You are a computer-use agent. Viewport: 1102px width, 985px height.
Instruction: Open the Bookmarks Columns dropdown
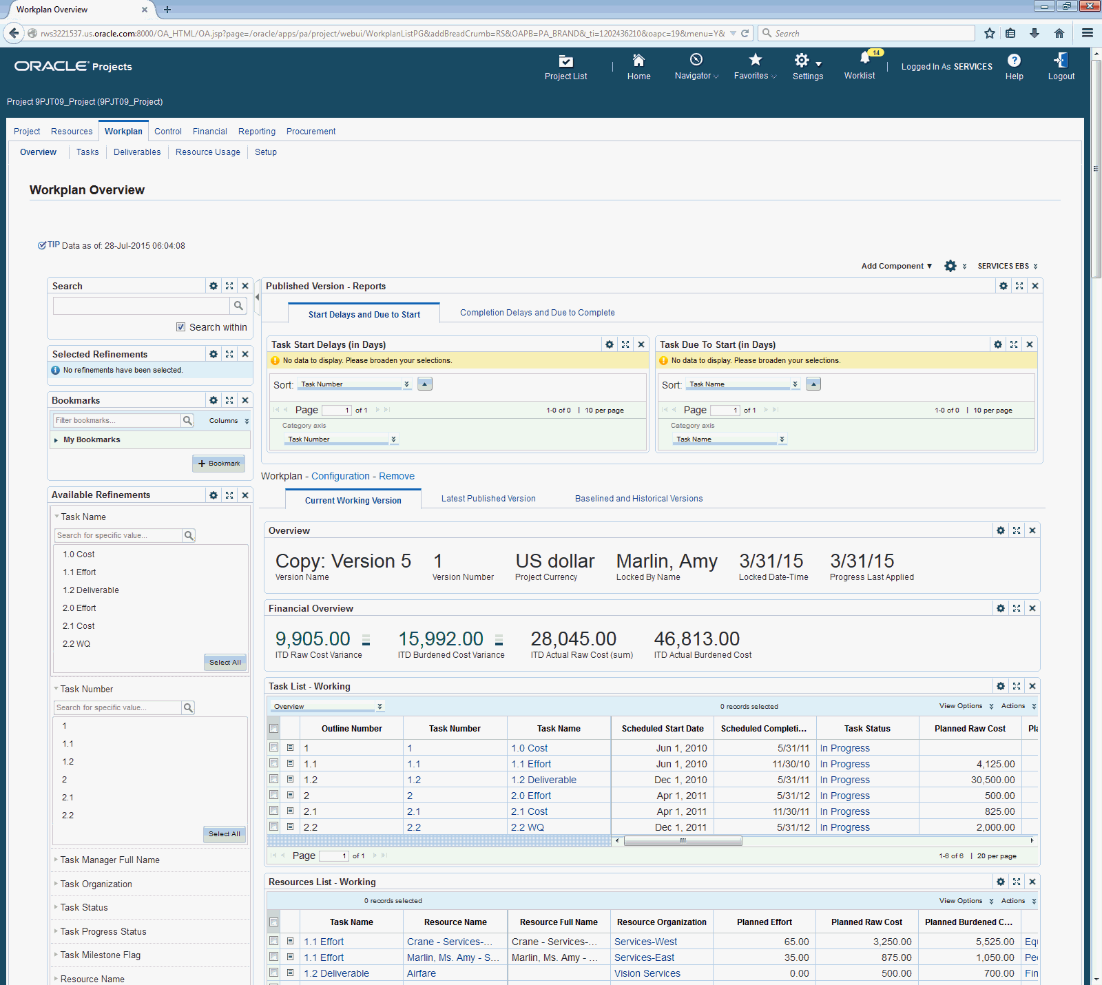(229, 420)
